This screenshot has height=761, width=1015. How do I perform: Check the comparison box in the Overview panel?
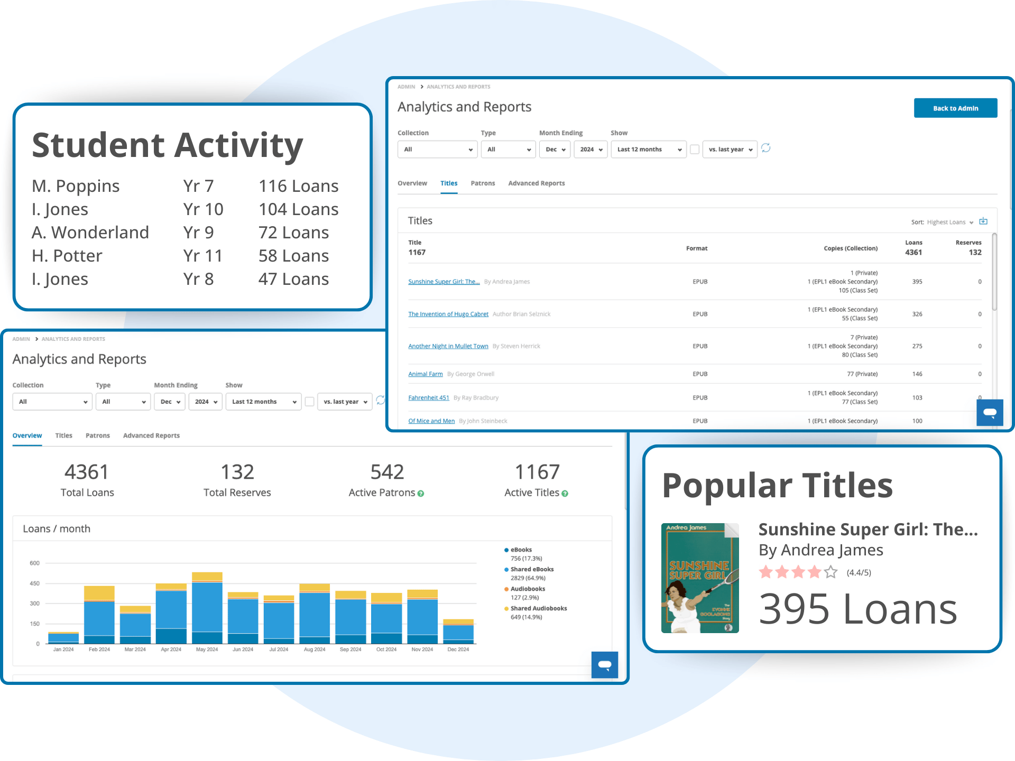pyautogui.click(x=309, y=402)
